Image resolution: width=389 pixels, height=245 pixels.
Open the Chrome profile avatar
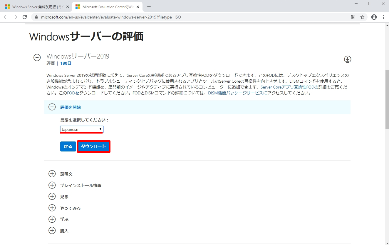coord(374,17)
